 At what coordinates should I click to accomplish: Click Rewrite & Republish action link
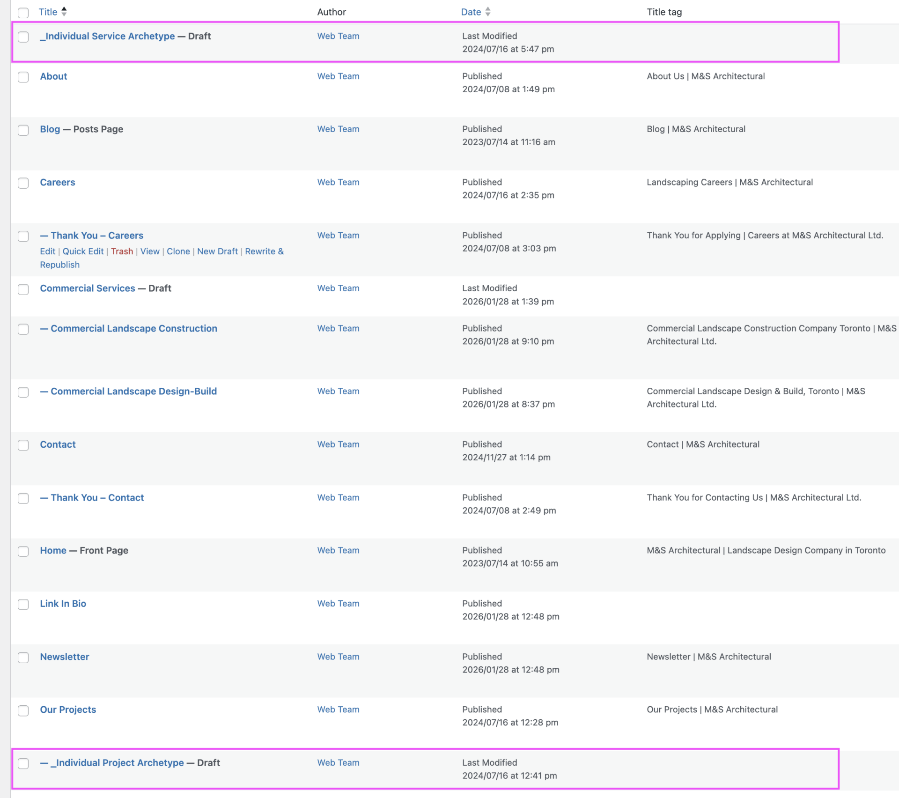[264, 251]
